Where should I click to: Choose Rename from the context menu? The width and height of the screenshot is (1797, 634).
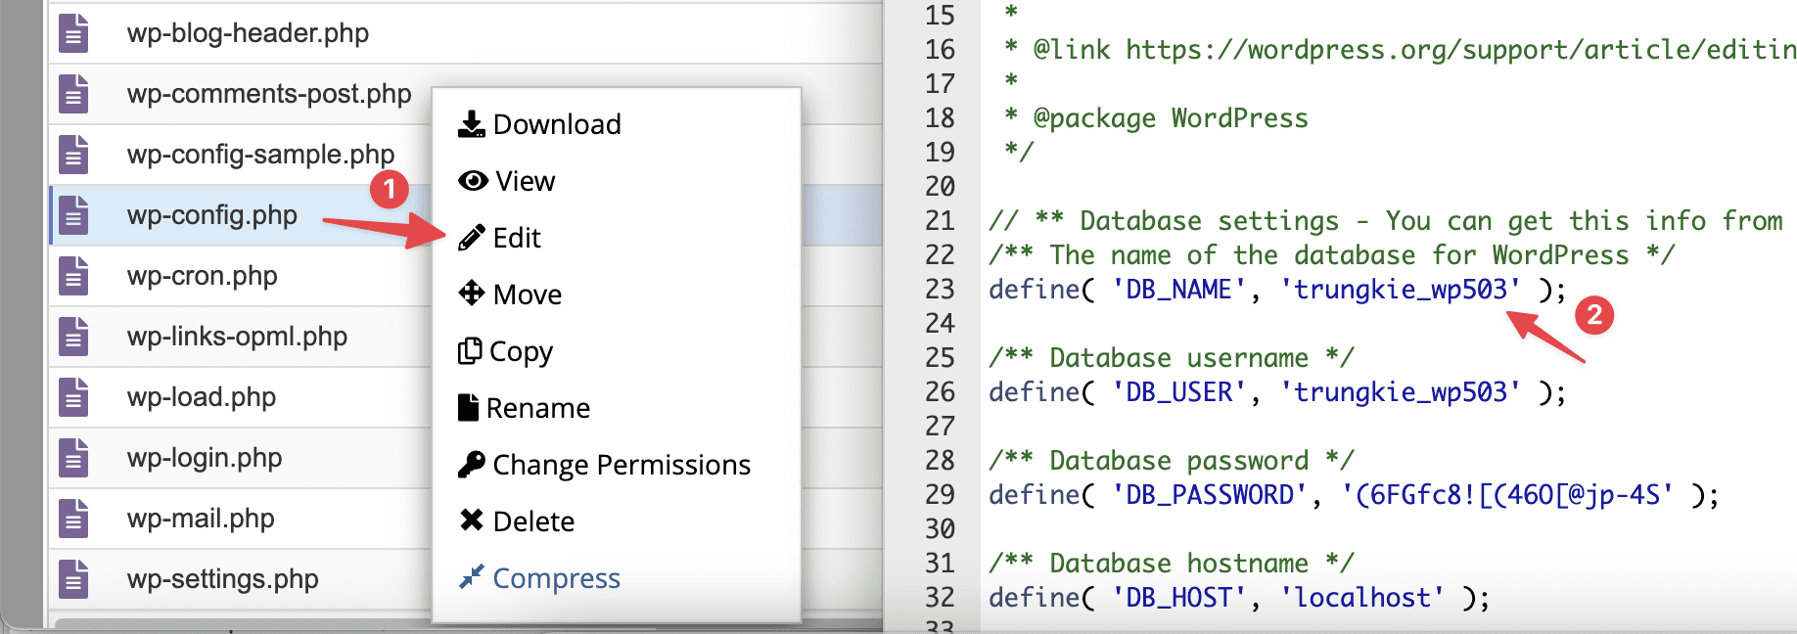point(537,408)
